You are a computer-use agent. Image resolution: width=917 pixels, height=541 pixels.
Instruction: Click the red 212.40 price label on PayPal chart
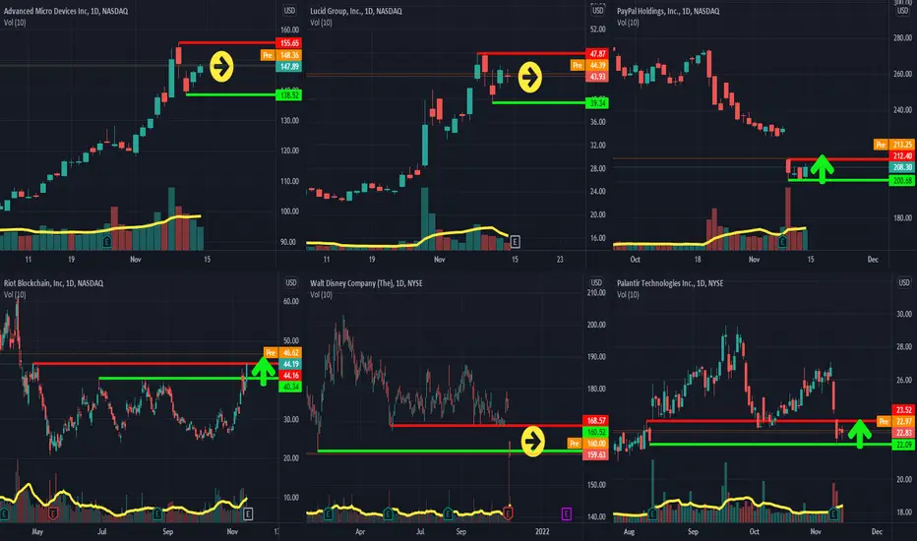click(902, 156)
